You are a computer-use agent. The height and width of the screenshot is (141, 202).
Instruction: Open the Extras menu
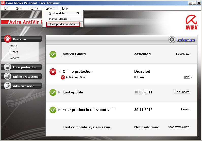pos(33,8)
